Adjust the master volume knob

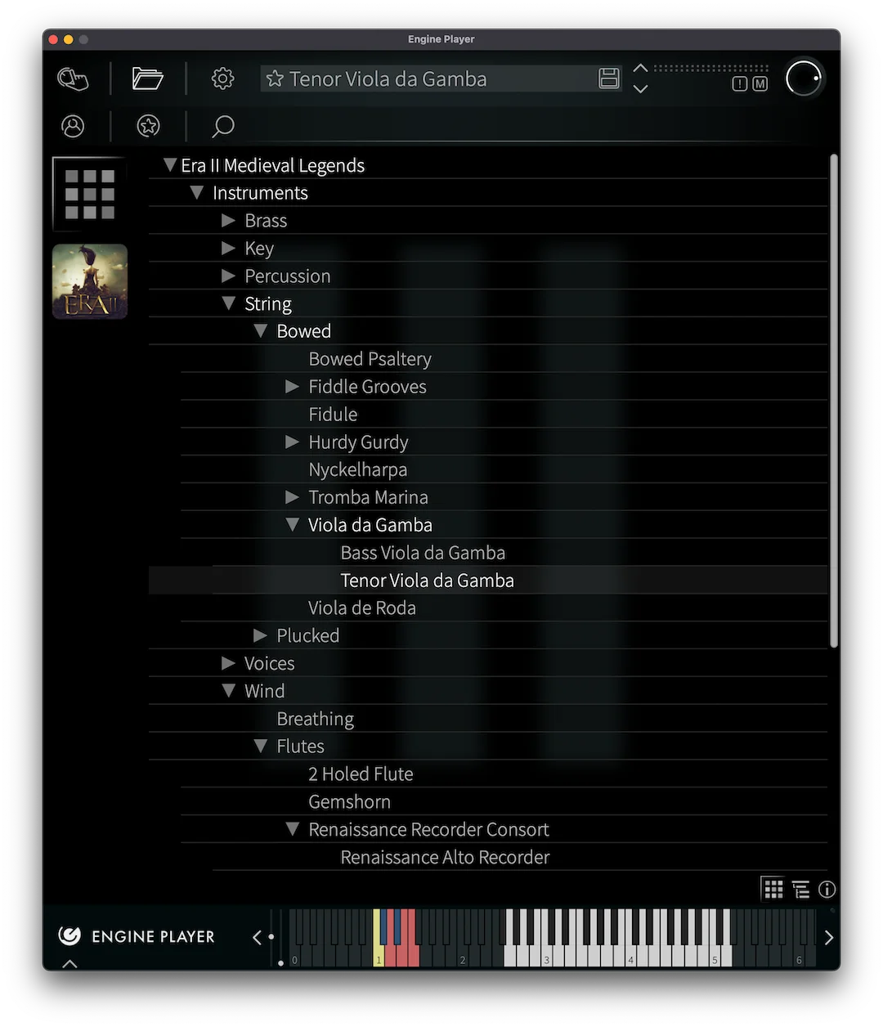[x=804, y=78]
